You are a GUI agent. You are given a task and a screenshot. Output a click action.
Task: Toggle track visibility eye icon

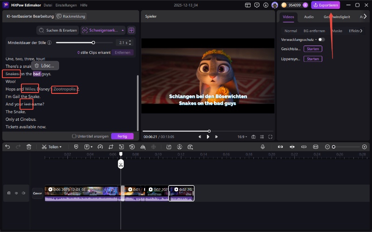[16, 193]
